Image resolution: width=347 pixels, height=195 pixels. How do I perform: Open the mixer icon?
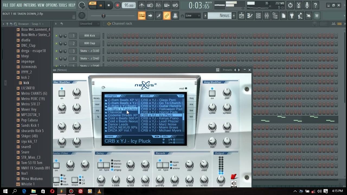point(267,16)
